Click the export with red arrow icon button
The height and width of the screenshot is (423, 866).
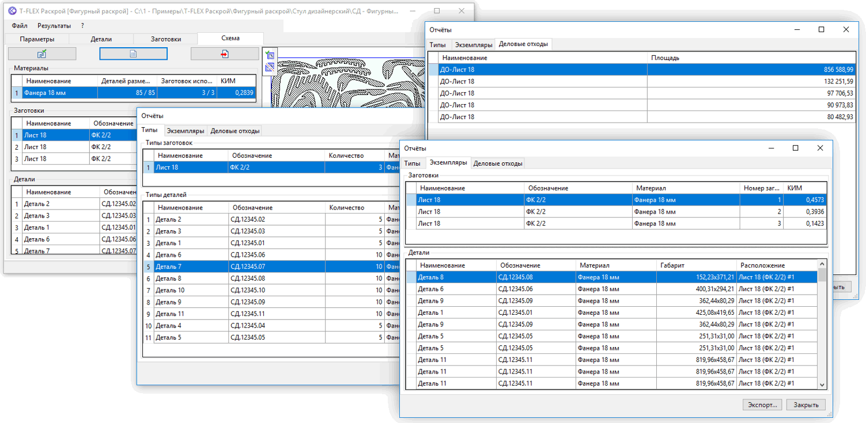pos(225,54)
